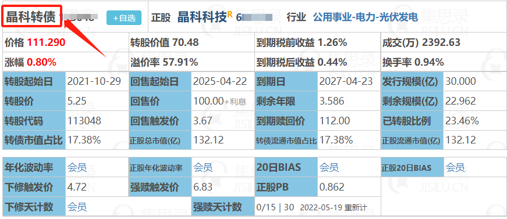The width and height of the screenshot is (507, 219).
Task: Click the 晶科转债 bond title
Action: pyautogui.click(x=31, y=17)
